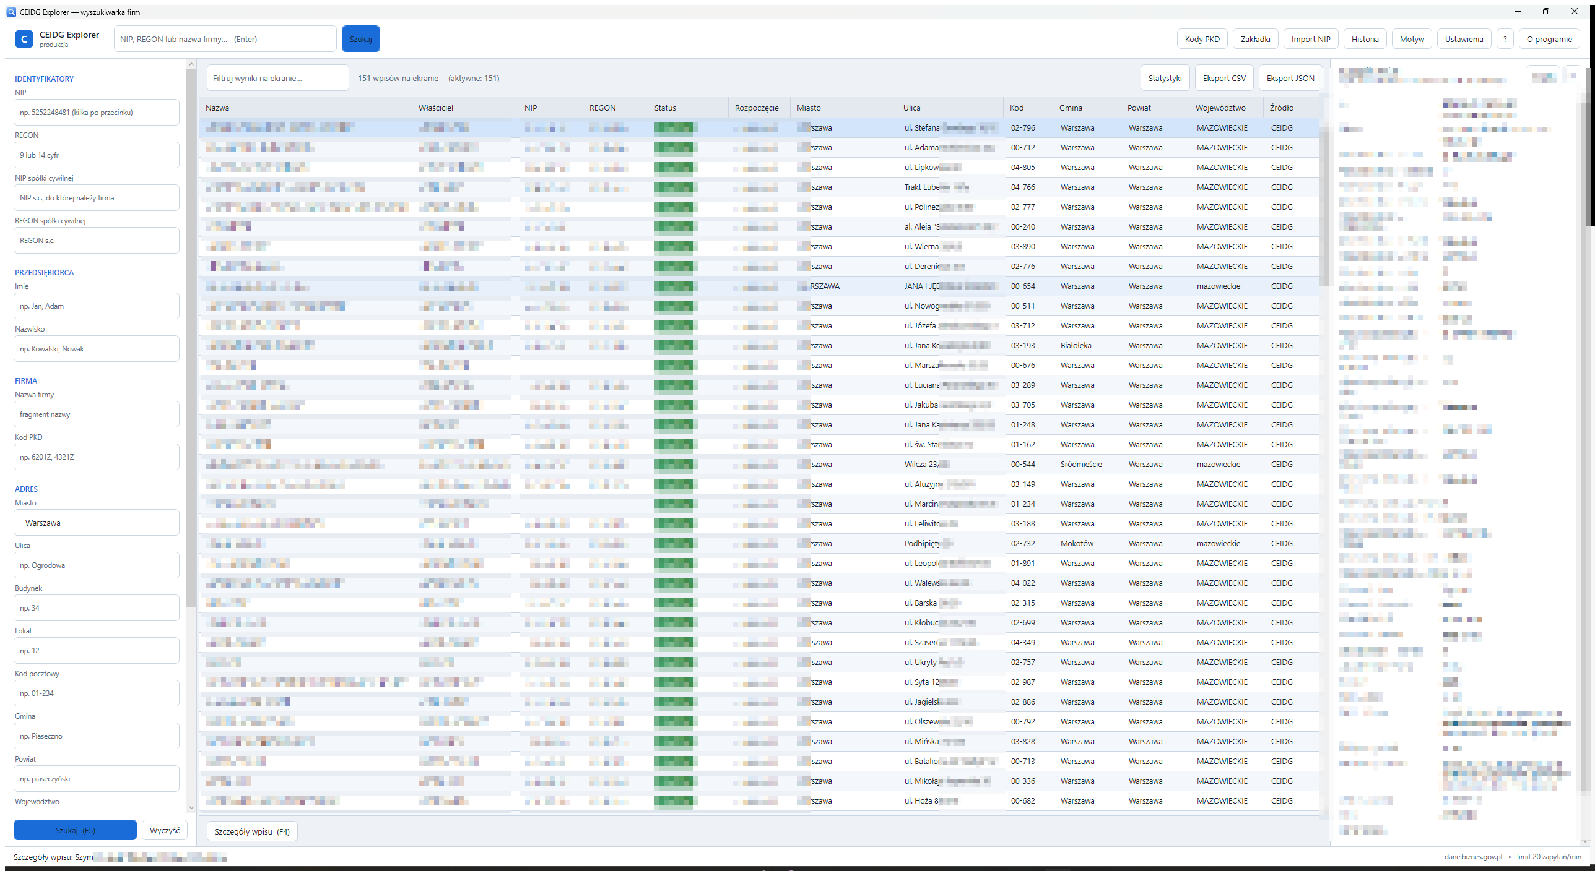
Task: Clear filters with Wyczyść
Action: pyautogui.click(x=164, y=830)
